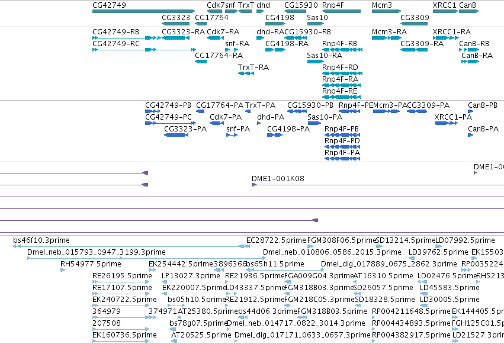
Task: Select the XRCC1 gene label
Action: (x=445, y=5)
